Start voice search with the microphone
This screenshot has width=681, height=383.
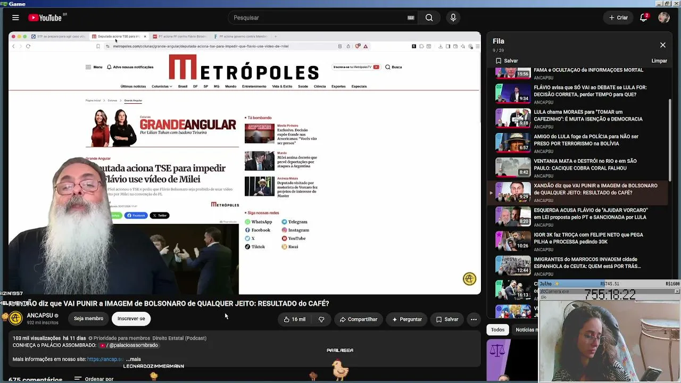click(x=453, y=18)
